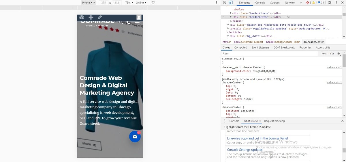Select the Accessibility subtab
Image resolution: width=346 pixels, height=162 pixels.
323,47
